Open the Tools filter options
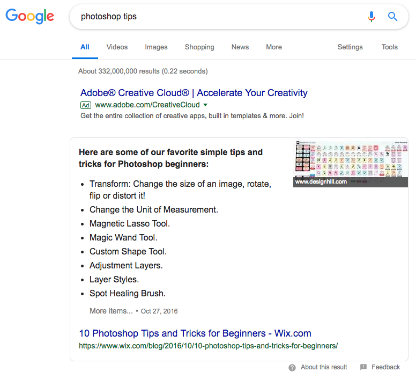The height and width of the screenshot is (379, 416). coord(389,47)
